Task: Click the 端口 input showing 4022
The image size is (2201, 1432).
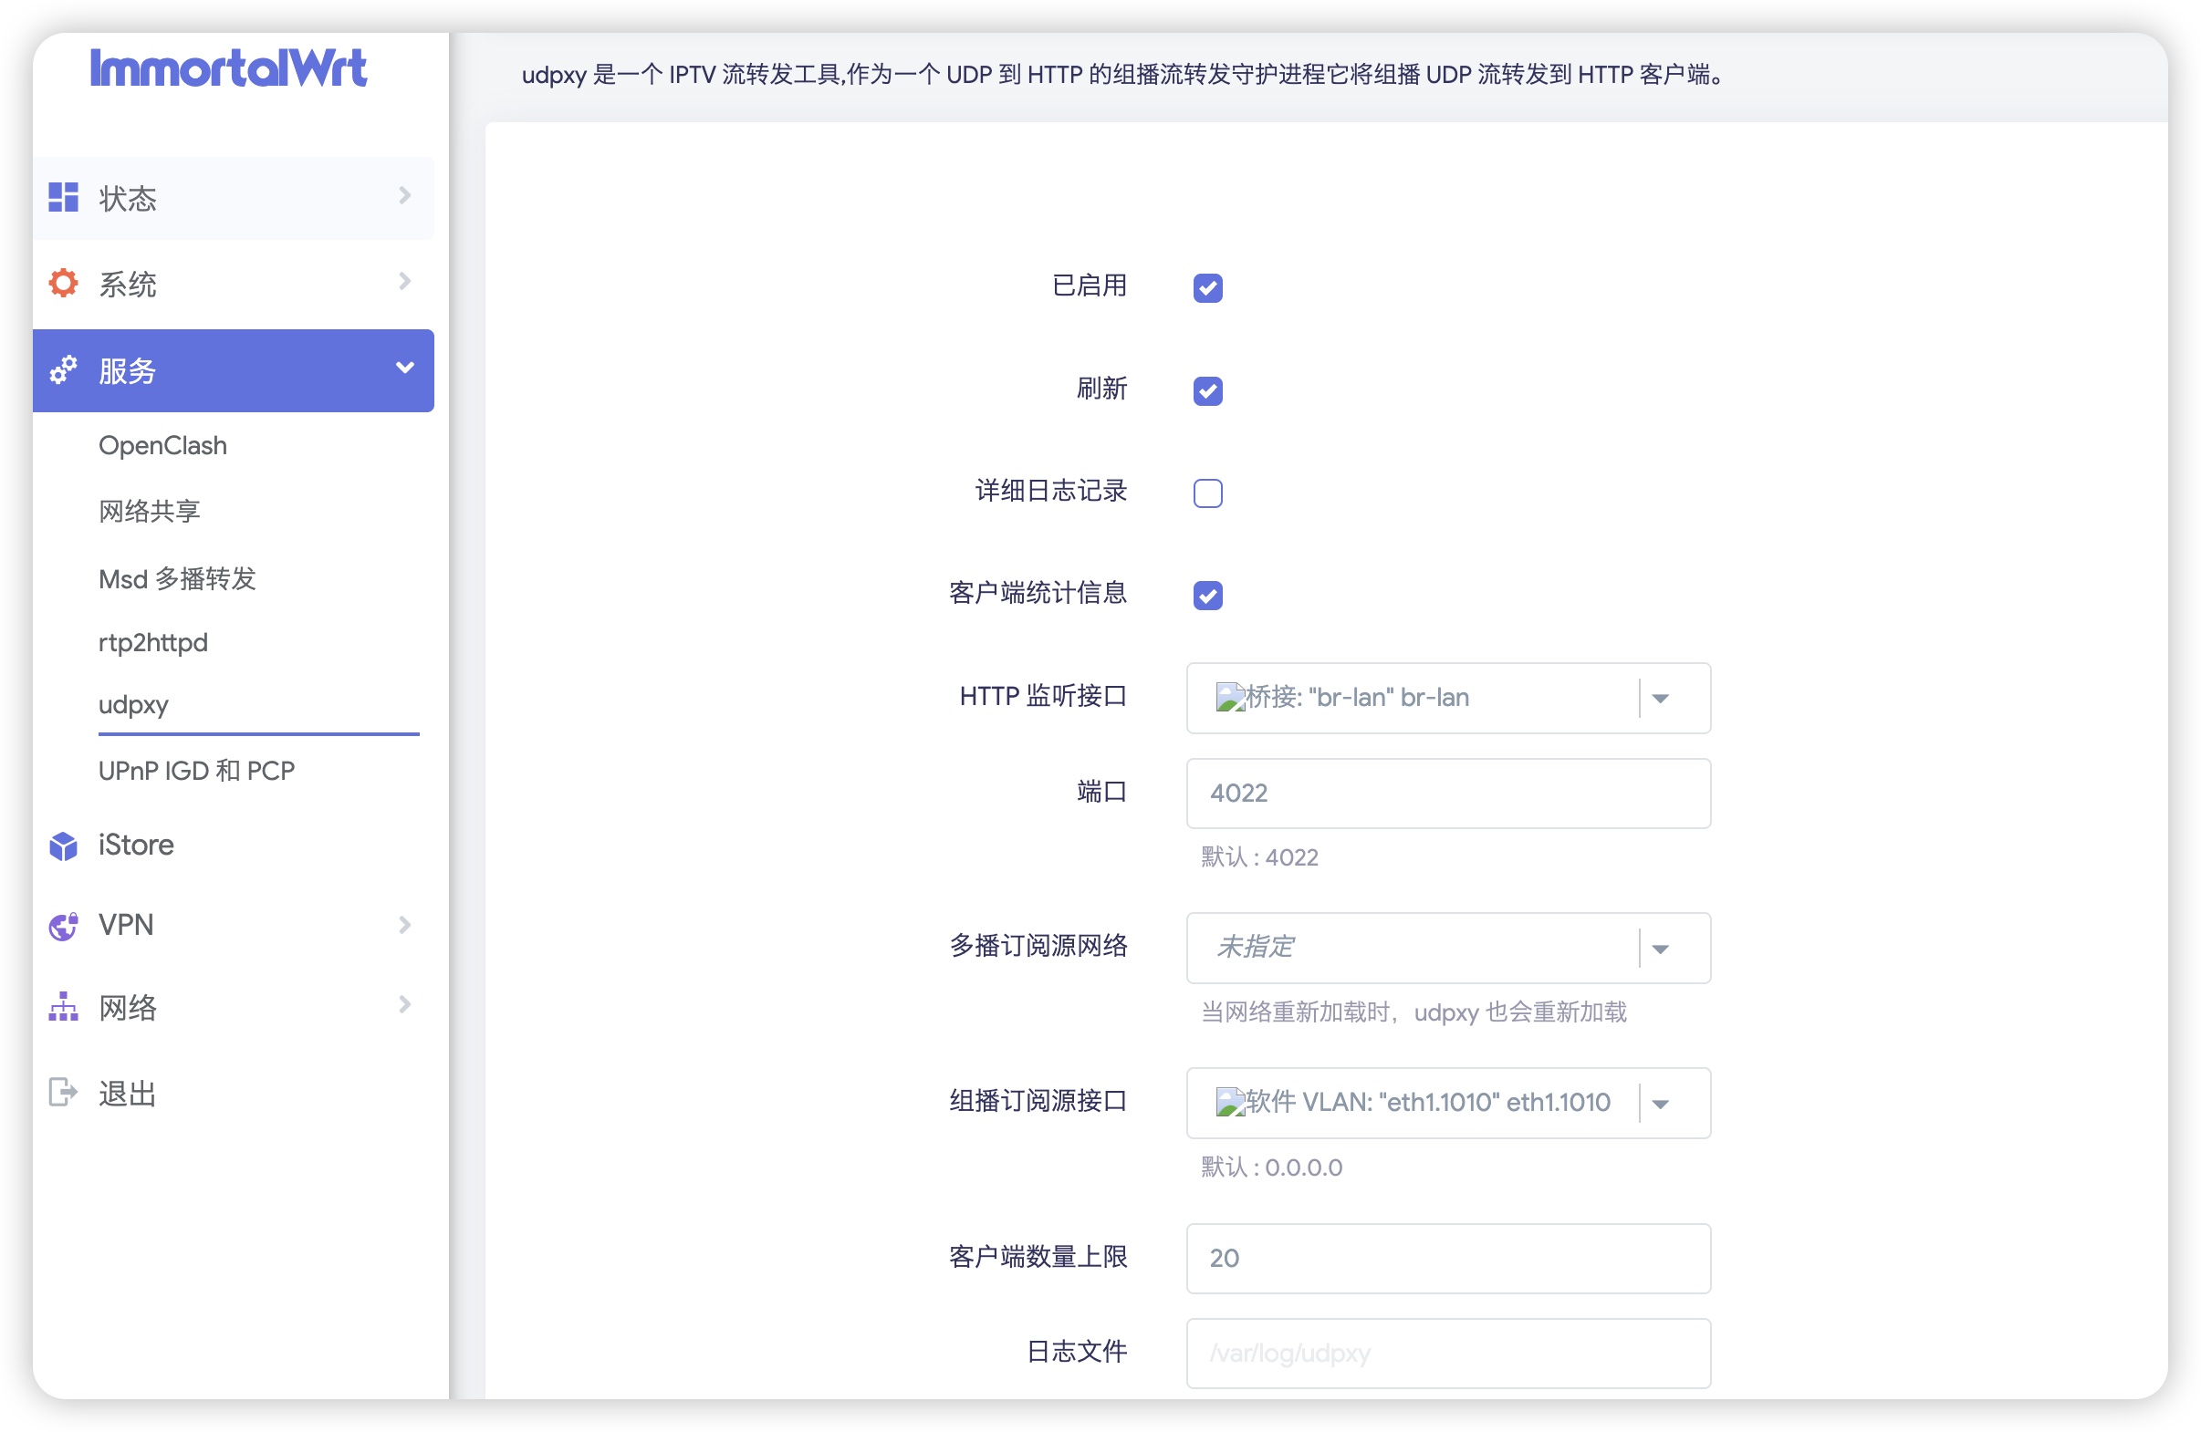Action: tap(1447, 794)
